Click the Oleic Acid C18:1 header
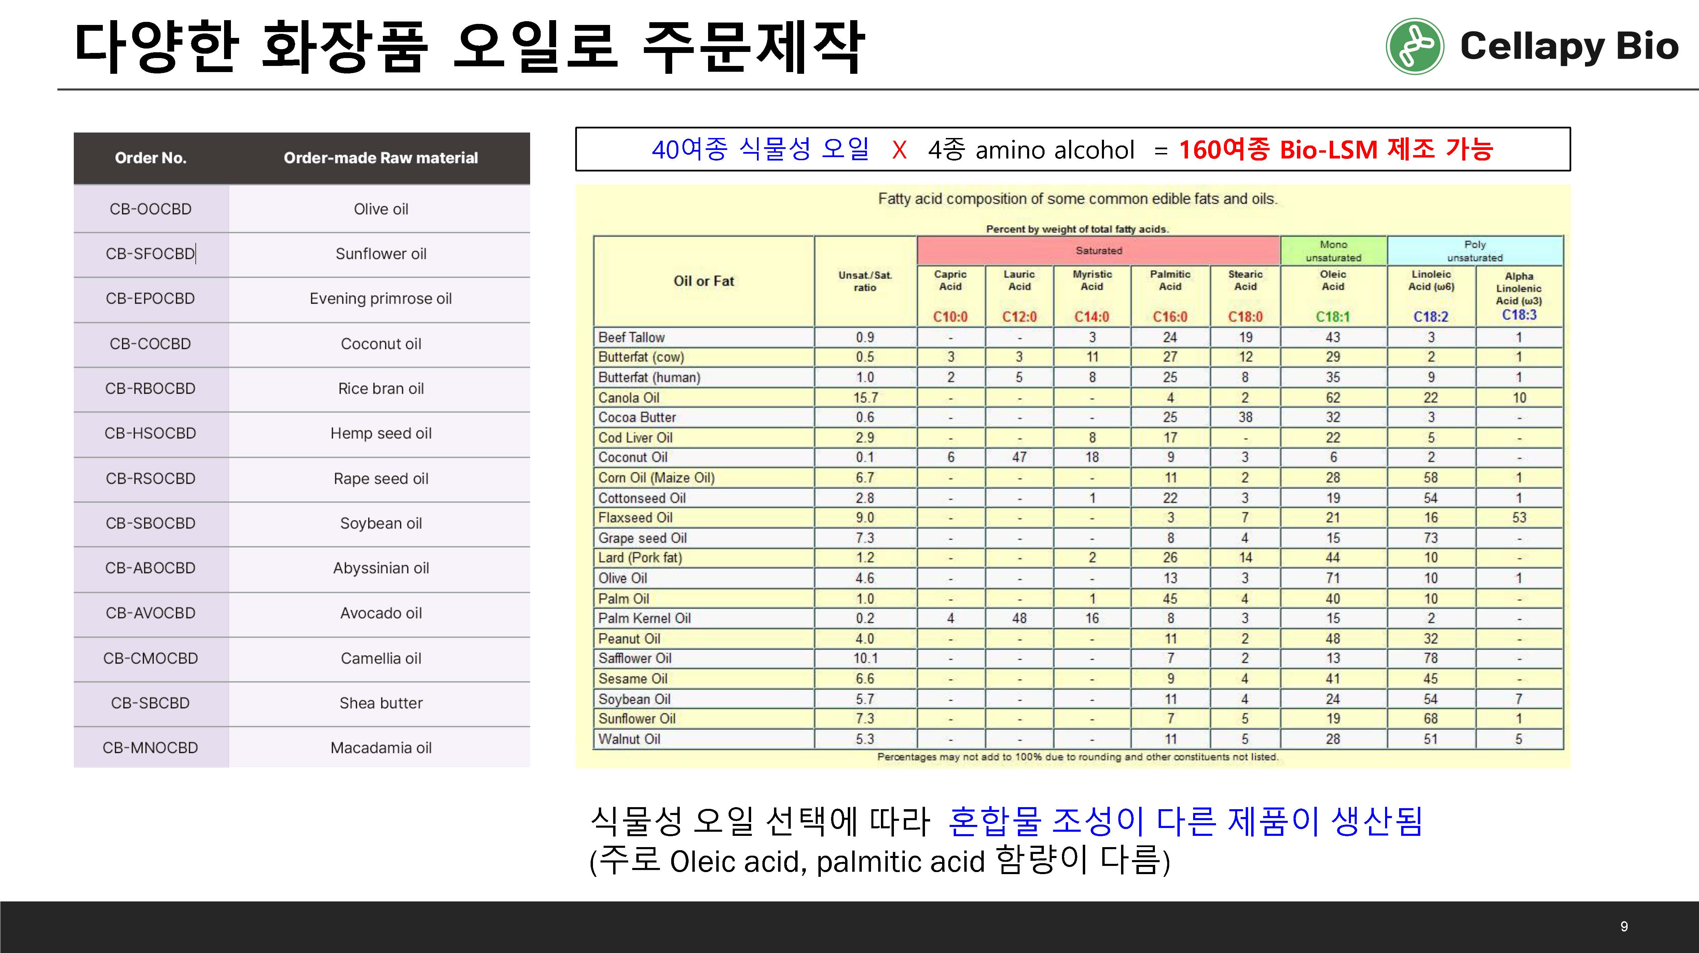 pos(1333,295)
